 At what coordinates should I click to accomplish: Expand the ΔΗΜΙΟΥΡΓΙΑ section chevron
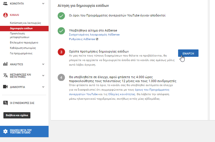tap(43, 87)
